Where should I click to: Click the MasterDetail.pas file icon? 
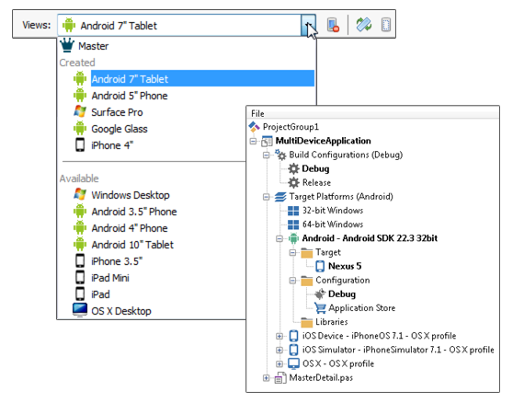pos(280,378)
